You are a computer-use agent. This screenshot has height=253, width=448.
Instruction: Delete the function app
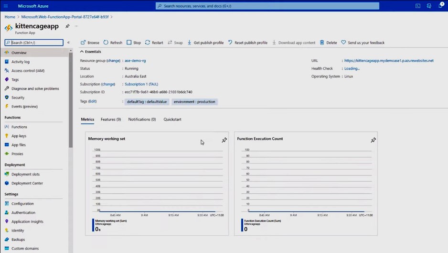[328, 43]
